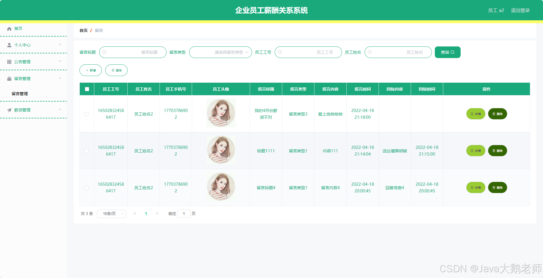Viewport: 543px width, 278px height.
Task: Click the 员工头像 avatar of 标题1111 row
Action: tap(221, 150)
